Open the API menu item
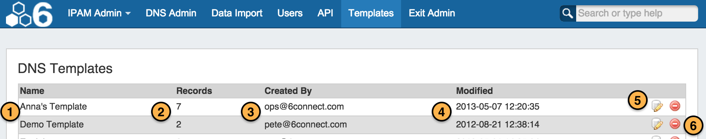706x139 pixels. coord(326,13)
